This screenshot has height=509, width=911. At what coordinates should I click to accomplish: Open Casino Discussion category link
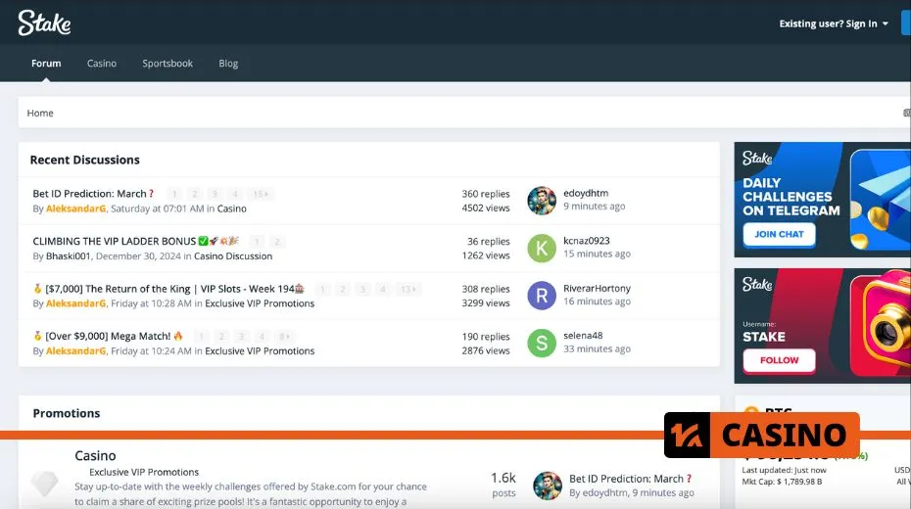coord(233,255)
